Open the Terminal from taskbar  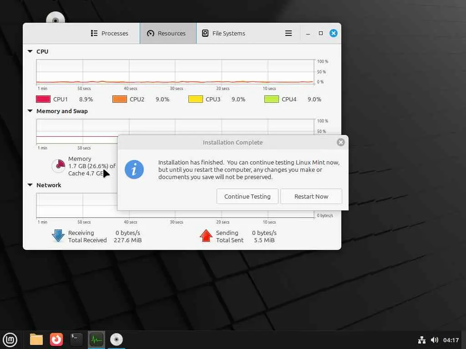(x=76, y=340)
